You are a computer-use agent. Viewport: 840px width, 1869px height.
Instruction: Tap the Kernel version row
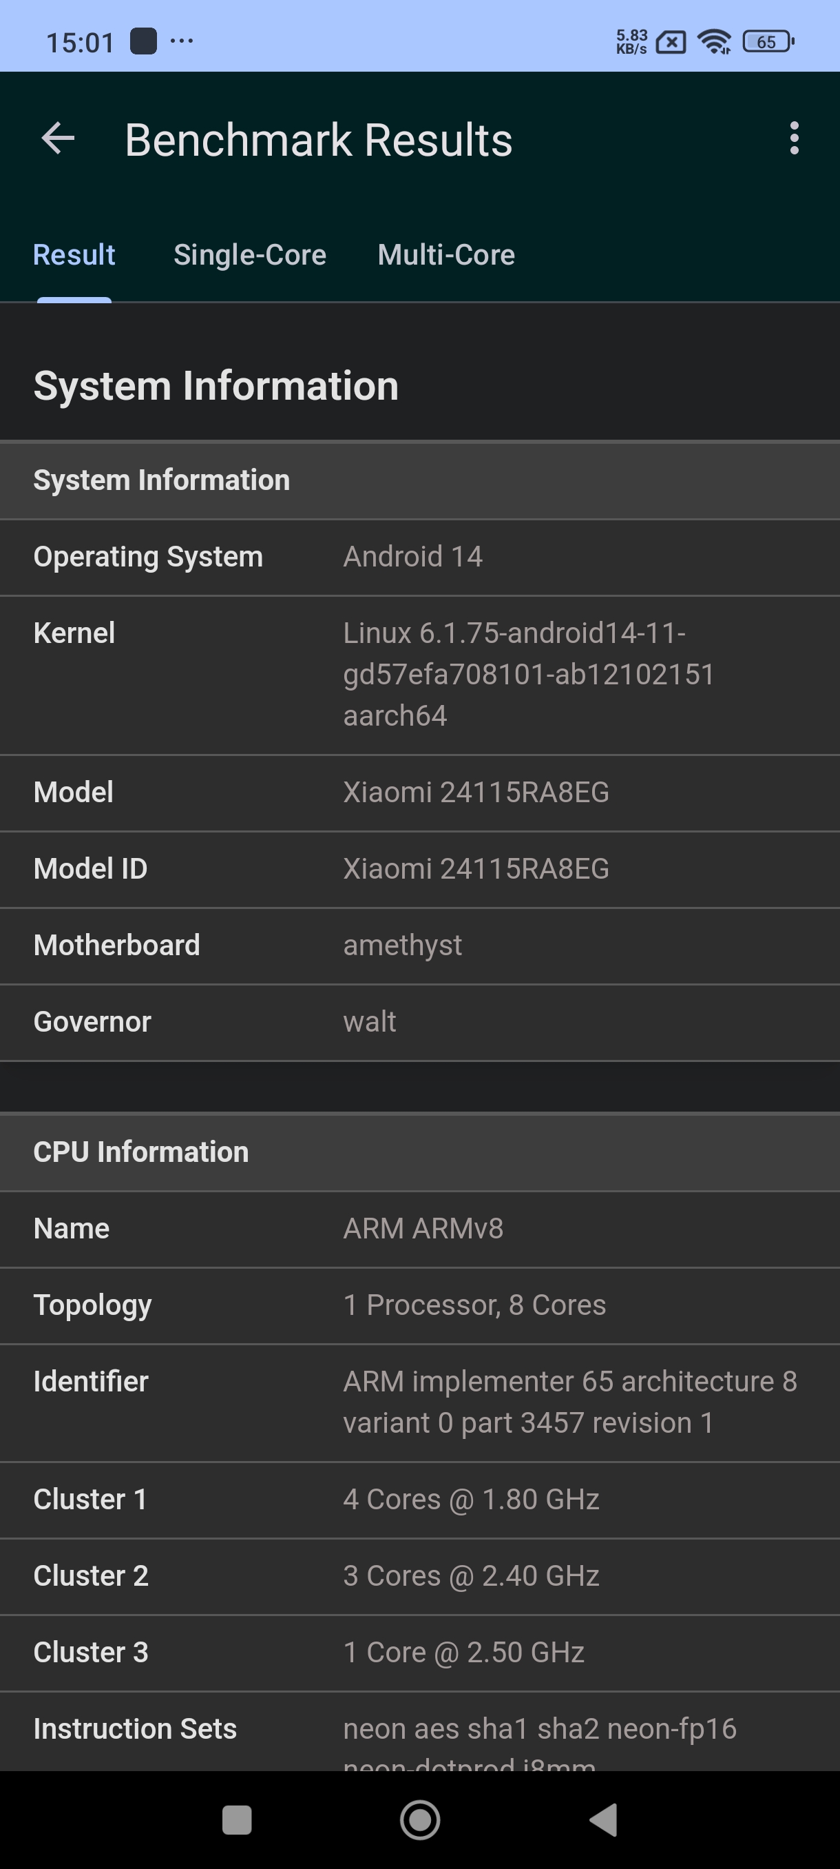[419, 675]
